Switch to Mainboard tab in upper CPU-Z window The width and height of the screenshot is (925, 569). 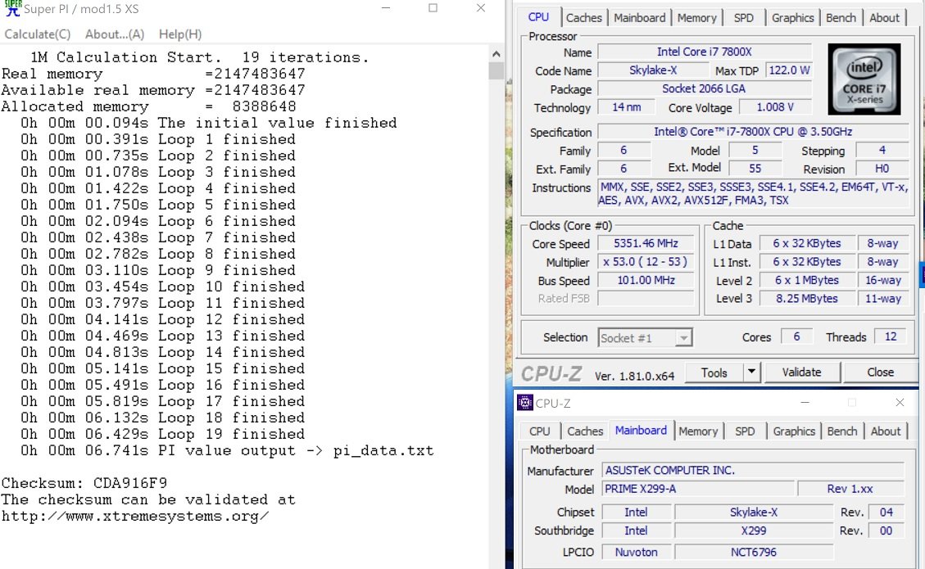tap(640, 18)
